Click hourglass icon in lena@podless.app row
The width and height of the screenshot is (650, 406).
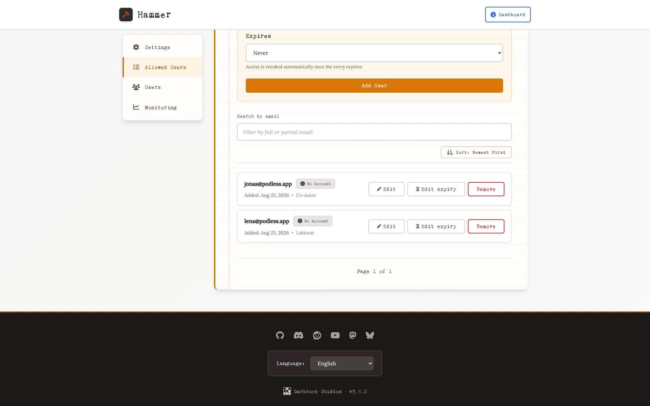point(418,226)
